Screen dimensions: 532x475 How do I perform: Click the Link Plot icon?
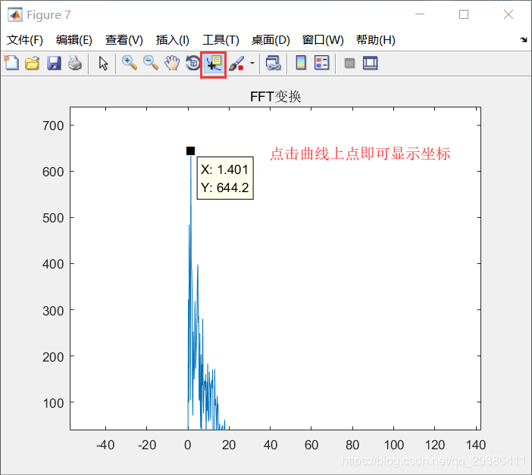274,63
